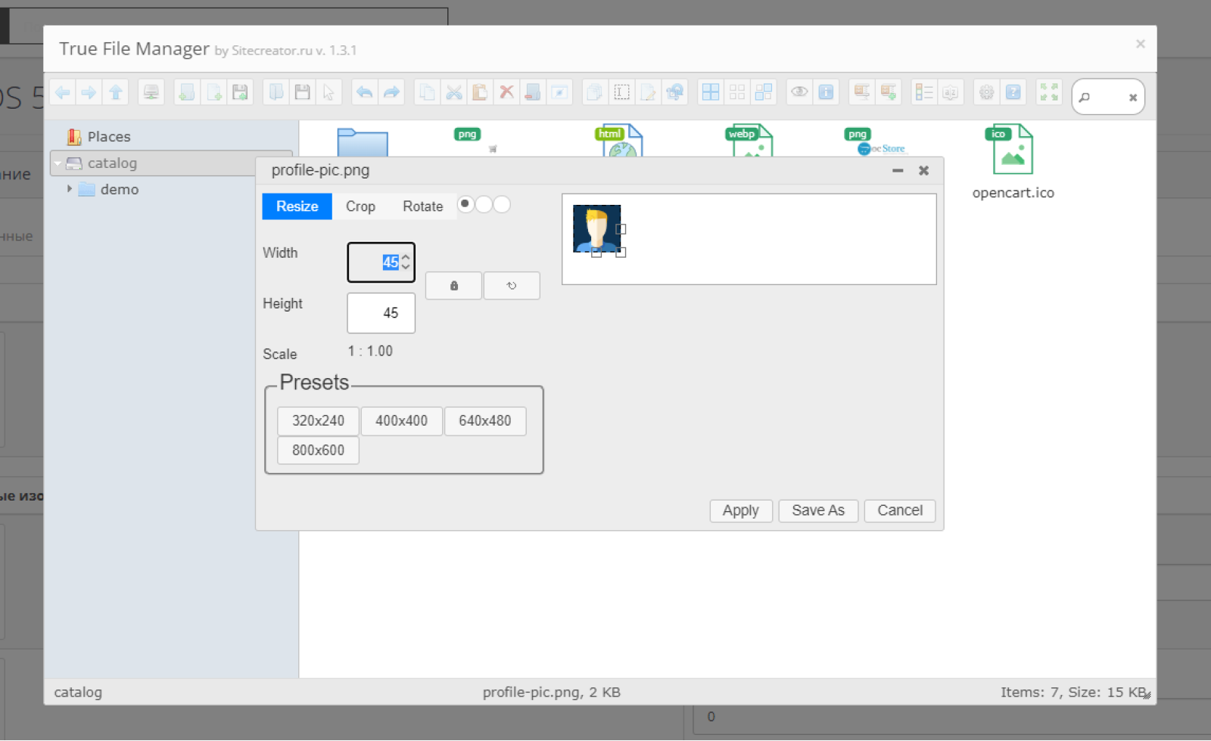Image resolution: width=1211 pixels, height=741 pixels.
Task: Click the quick look eye icon
Action: (x=799, y=92)
